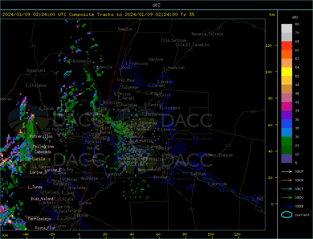Click the 'Cabecedo' station label
This screenshot has height=239, width=313.
pyautogui.click(x=43, y=152)
